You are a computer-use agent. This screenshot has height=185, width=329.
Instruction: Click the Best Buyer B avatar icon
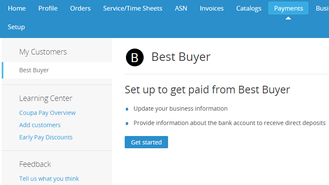(135, 57)
